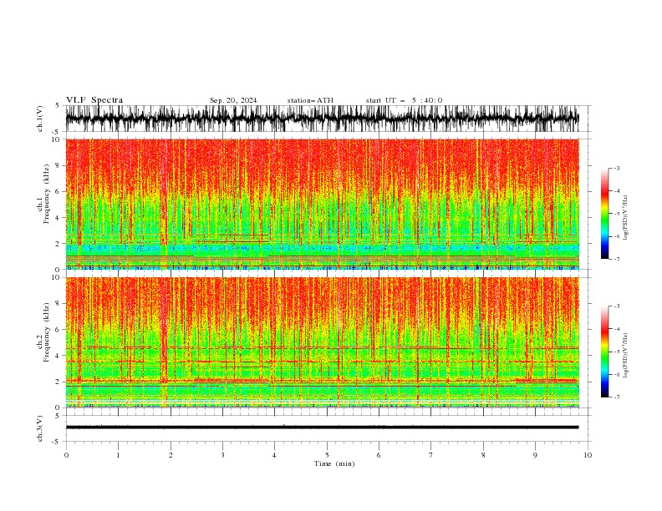Click time axis tick label '3'

(222, 455)
